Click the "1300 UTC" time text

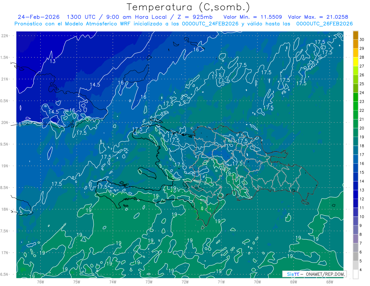[81, 17]
